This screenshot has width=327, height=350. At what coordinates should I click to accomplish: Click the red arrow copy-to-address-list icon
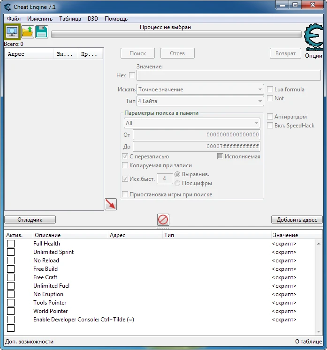click(111, 204)
